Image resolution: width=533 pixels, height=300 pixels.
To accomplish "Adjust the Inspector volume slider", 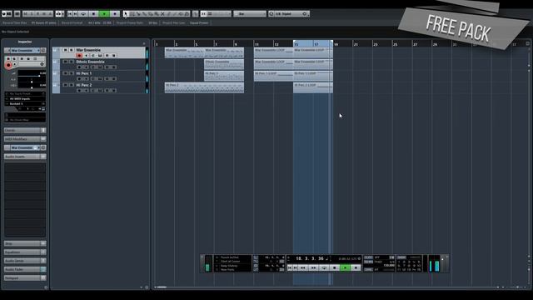I will [32, 76].
